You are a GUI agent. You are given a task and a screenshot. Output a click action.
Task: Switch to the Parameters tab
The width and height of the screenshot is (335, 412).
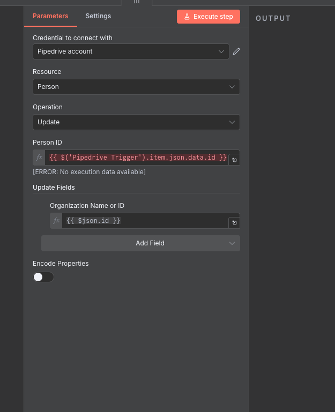[50, 16]
